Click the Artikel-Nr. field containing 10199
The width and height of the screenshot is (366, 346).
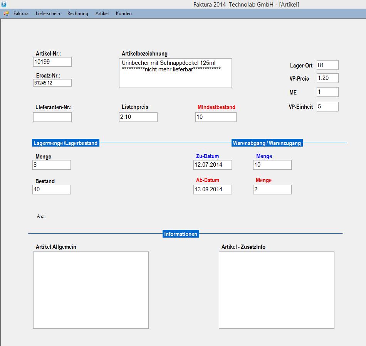[52, 62]
